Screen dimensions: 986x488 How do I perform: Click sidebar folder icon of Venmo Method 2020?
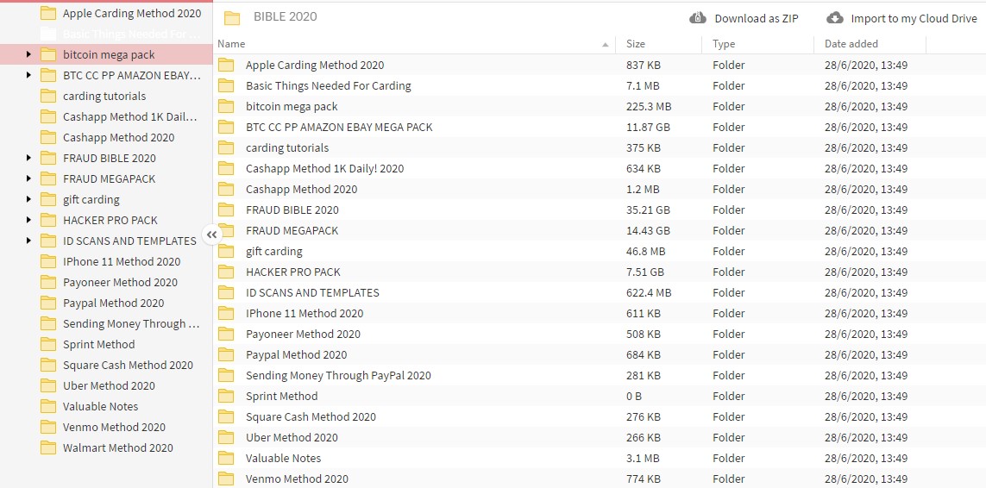click(x=48, y=427)
